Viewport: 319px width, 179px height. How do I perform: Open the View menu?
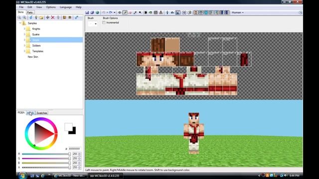pyautogui.click(x=39, y=7)
